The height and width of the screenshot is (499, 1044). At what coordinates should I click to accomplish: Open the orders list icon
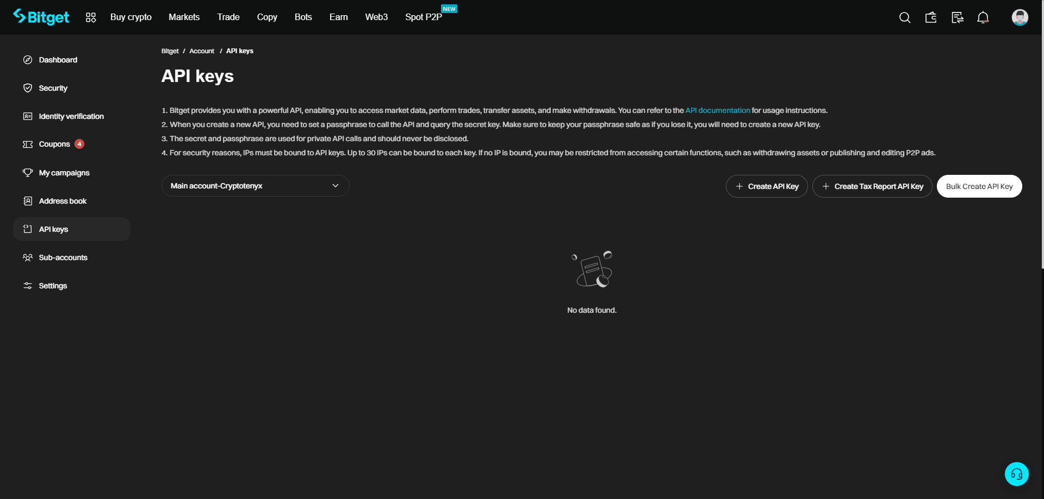957,17
